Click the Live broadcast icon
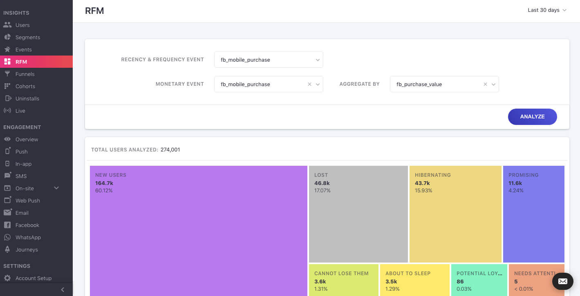Image resolution: width=580 pixels, height=296 pixels. pyautogui.click(x=7, y=111)
